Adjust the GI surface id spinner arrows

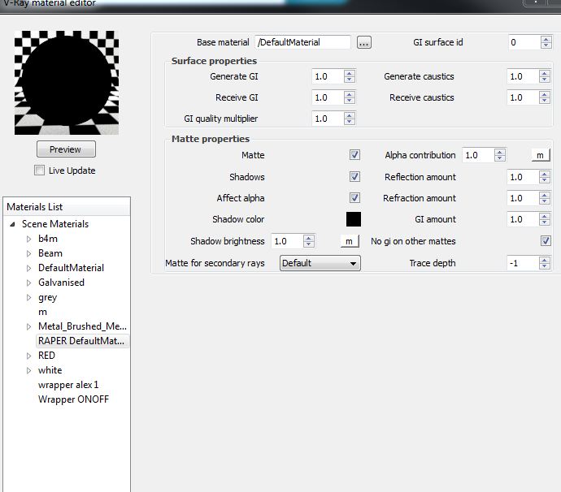pos(546,42)
